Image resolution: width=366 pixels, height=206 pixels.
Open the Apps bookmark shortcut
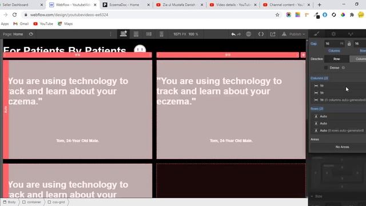click(x=5, y=24)
